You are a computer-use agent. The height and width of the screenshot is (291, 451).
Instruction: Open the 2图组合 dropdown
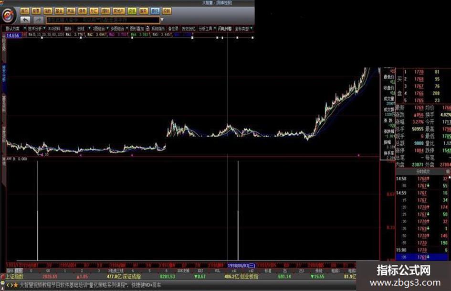[x=100, y=29]
